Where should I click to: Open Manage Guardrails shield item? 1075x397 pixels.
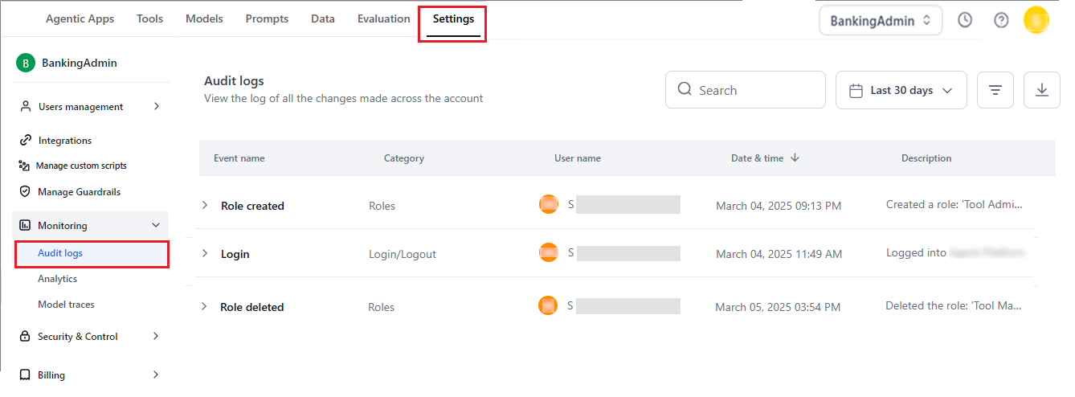click(79, 192)
